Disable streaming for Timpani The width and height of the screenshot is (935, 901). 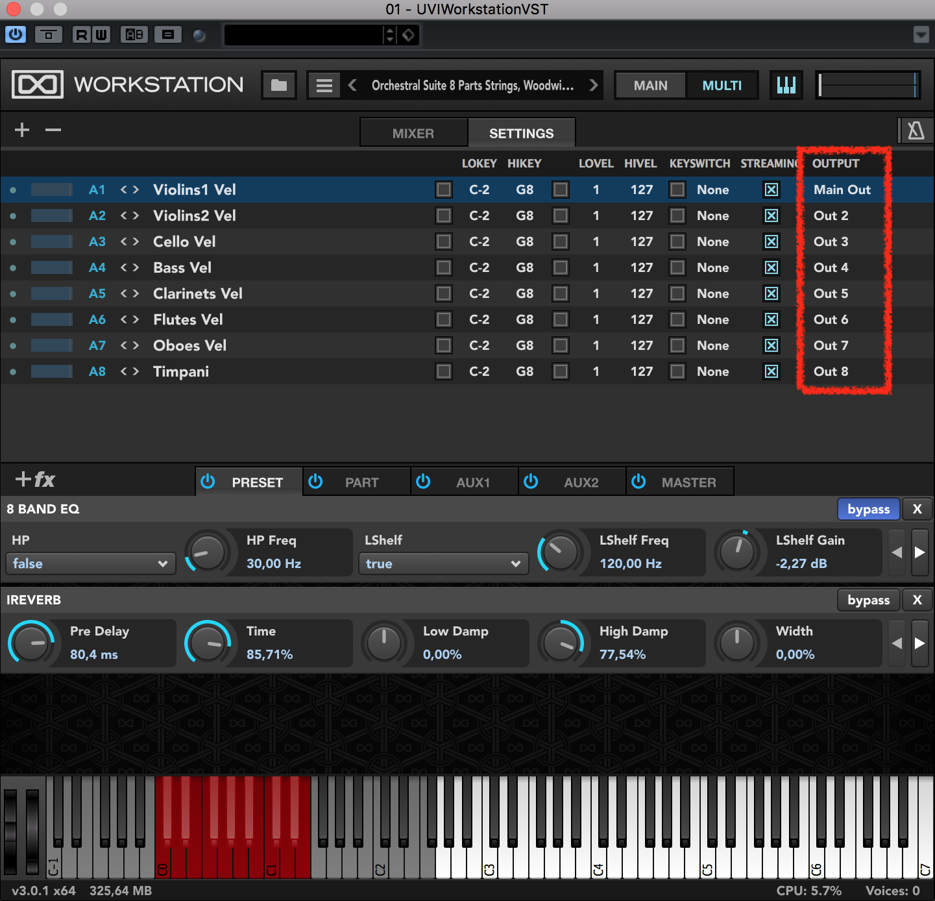coord(771,371)
